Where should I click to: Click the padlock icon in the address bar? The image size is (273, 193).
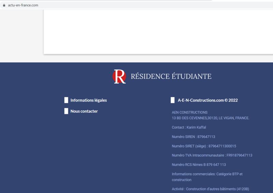pos(4,5)
